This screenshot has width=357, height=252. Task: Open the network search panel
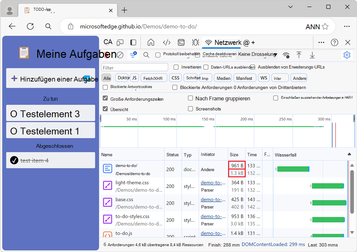pos(146,55)
